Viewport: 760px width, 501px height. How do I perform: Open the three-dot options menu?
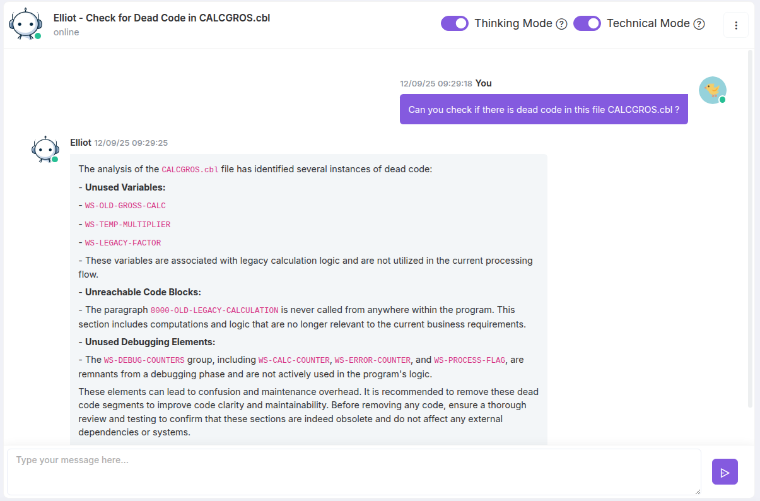pos(735,25)
